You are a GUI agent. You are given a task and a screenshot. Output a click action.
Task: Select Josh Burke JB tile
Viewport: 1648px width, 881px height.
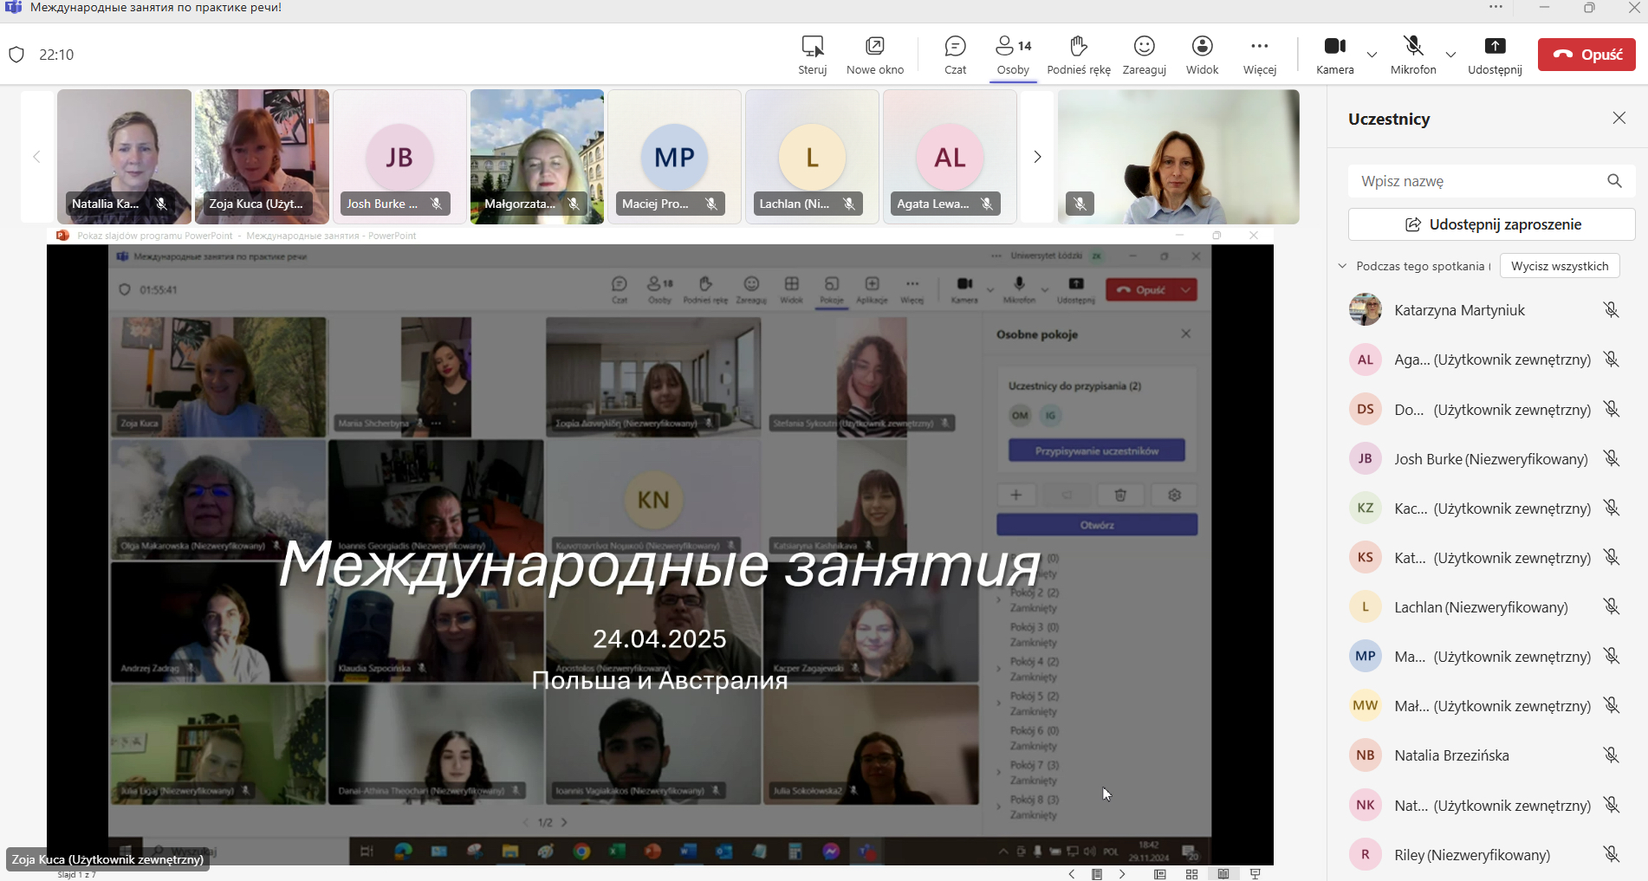(399, 157)
